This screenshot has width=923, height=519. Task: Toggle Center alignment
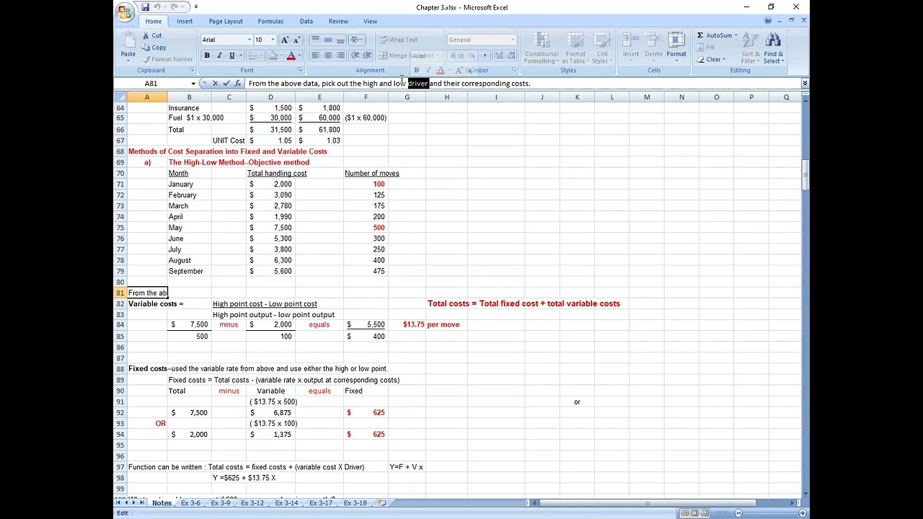tap(327, 56)
